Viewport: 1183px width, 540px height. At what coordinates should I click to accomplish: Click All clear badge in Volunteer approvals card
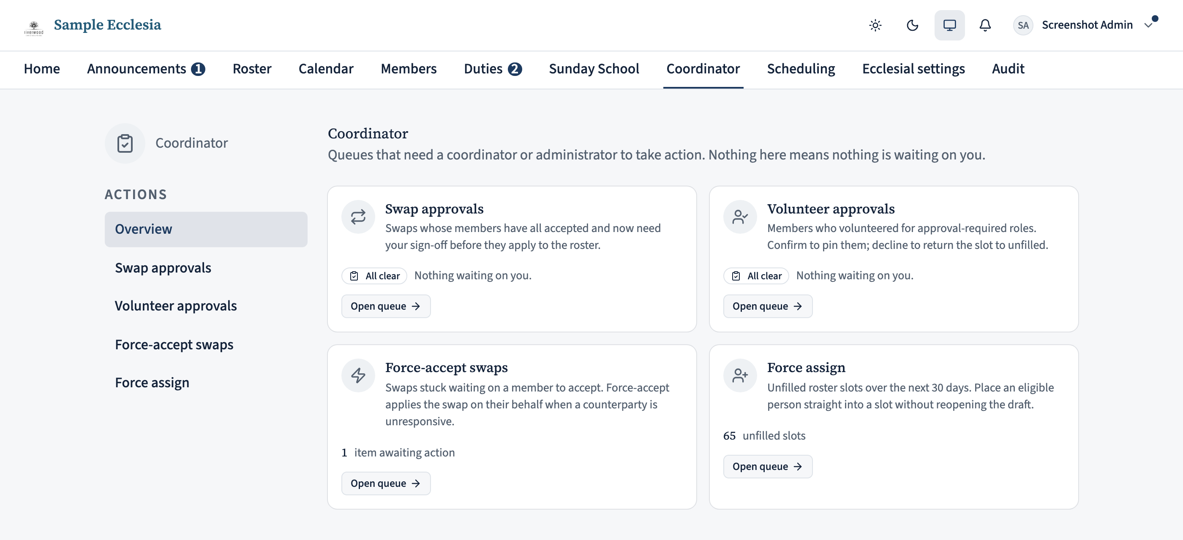point(756,275)
